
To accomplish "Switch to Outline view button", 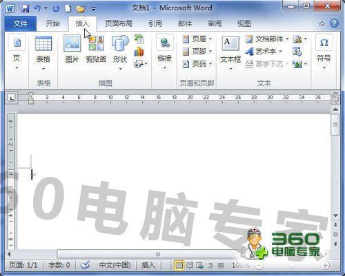I will [x=210, y=266].
